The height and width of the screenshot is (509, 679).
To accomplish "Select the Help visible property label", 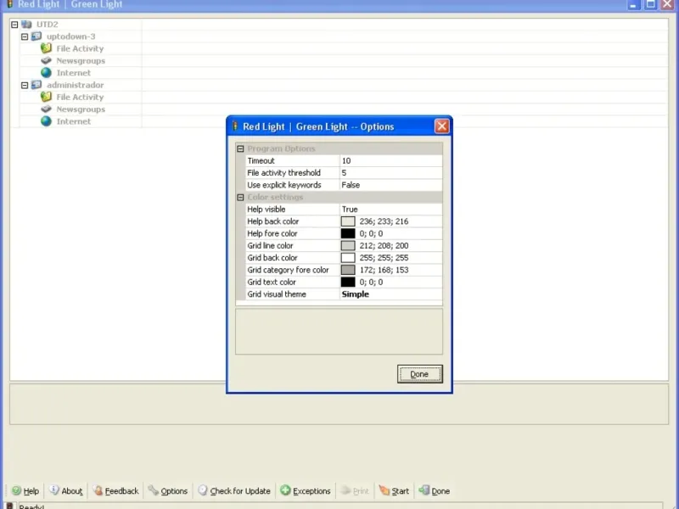I will coord(266,209).
